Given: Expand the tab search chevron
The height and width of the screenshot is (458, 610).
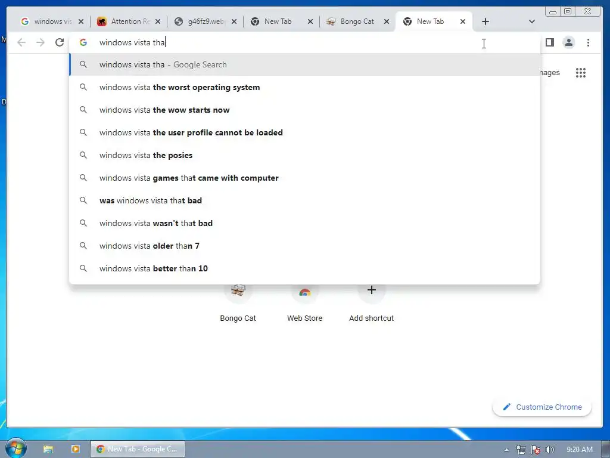Looking at the screenshot, I should click(x=532, y=21).
